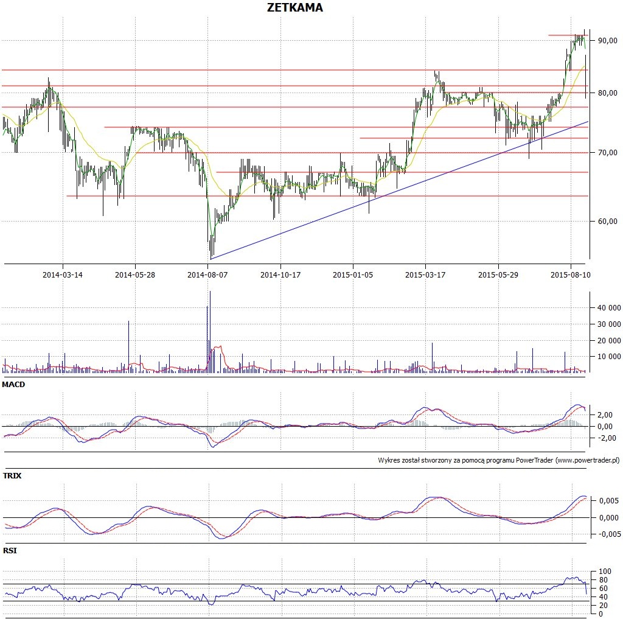The height and width of the screenshot is (619, 623).
Task: Click the RSI indicator heading
Action: pos(10,551)
